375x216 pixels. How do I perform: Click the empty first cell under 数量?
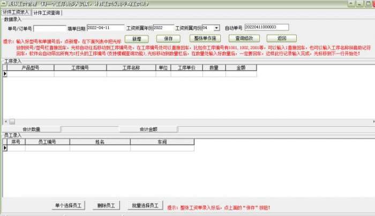(x=214, y=74)
